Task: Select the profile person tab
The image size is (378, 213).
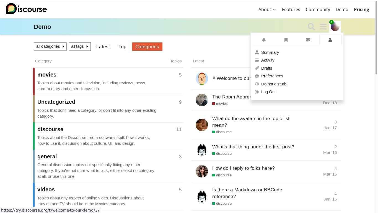Action: pyautogui.click(x=330, y=40)
